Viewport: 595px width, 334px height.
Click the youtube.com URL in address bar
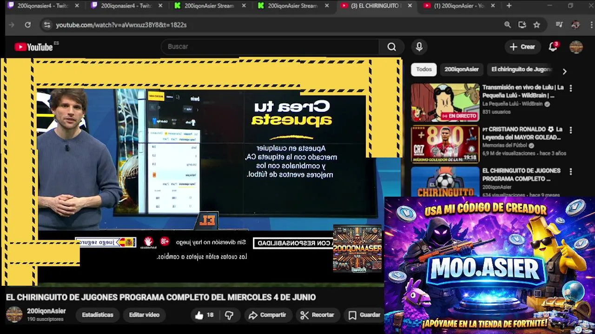pos(121,25)
